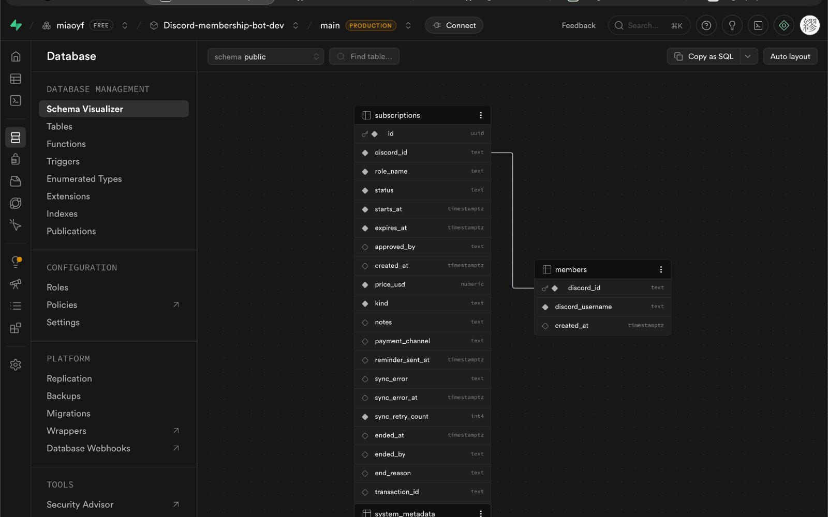
Task: Open the SQL Editor sidebar icon
Action: tap(16, 100)
